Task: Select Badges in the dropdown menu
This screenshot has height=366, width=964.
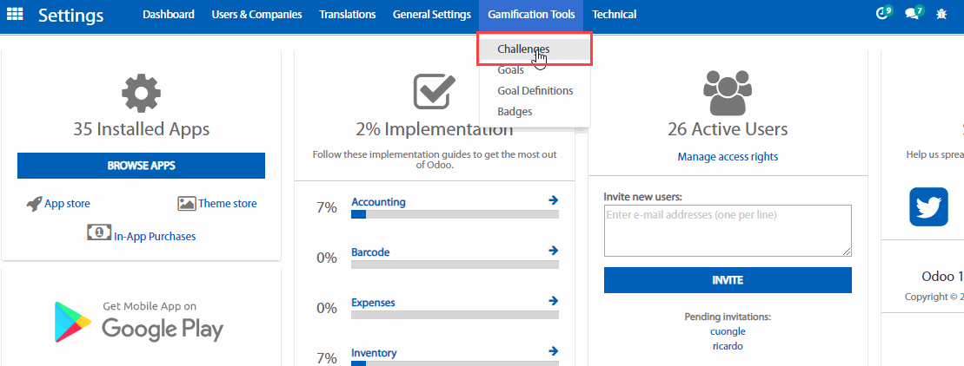Action: [515, 112]
